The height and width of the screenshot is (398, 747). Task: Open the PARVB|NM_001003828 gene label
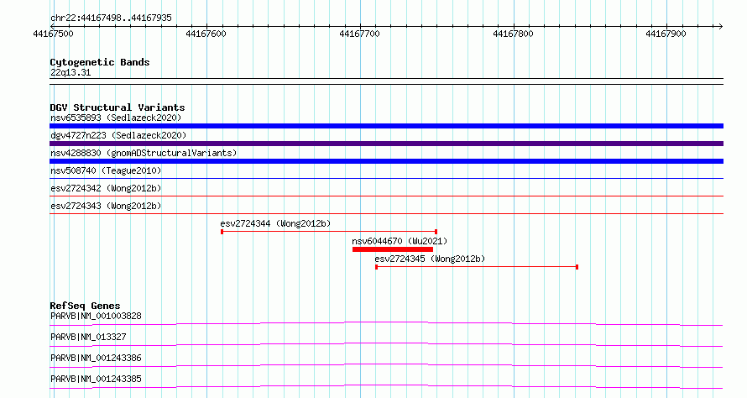[x=96, y=316]
